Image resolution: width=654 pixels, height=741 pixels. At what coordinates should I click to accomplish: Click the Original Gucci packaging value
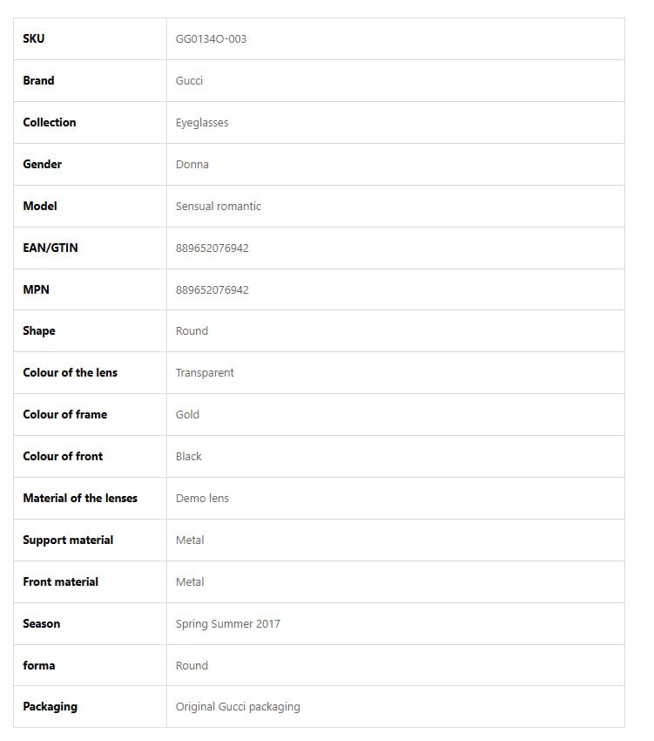coord(238,707)
